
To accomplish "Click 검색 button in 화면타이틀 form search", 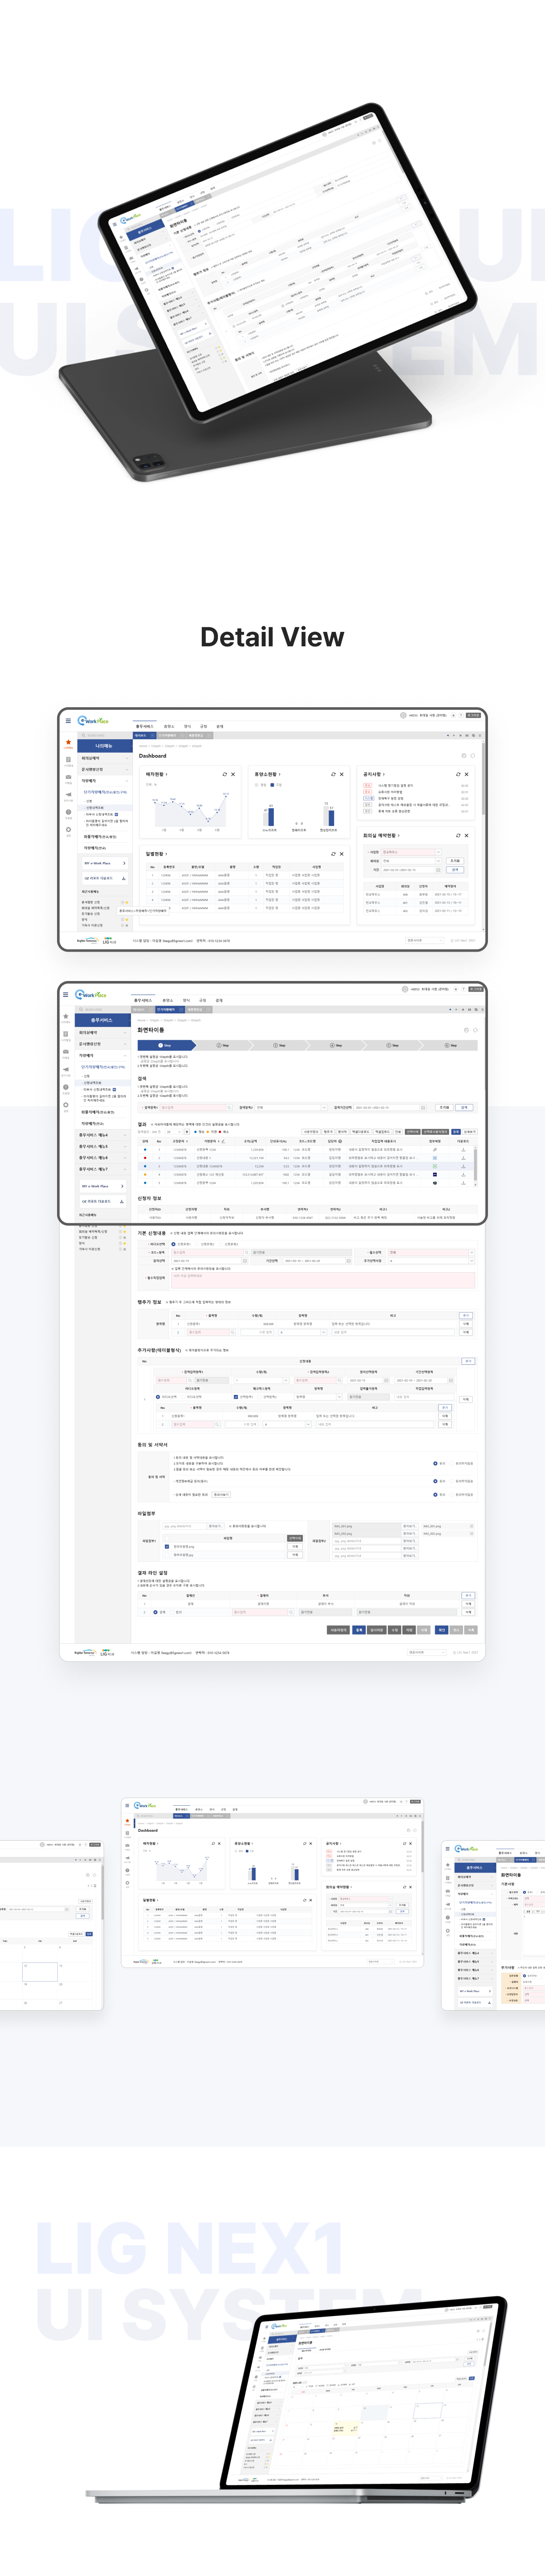I will click(x=464, y=1108).
